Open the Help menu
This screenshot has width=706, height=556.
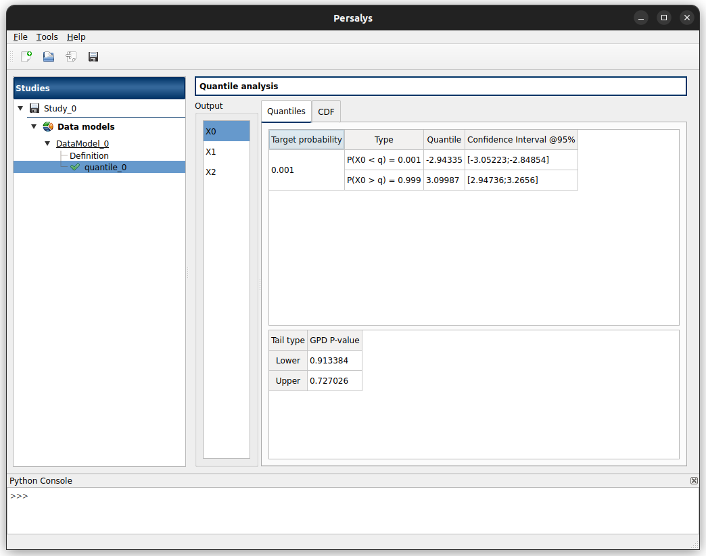(76, 37)
